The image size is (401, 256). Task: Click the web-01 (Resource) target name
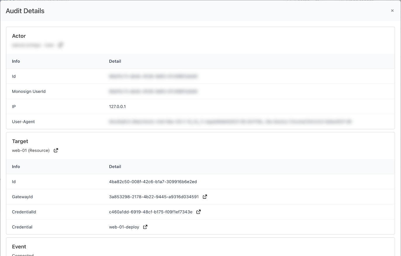(31, 150)
